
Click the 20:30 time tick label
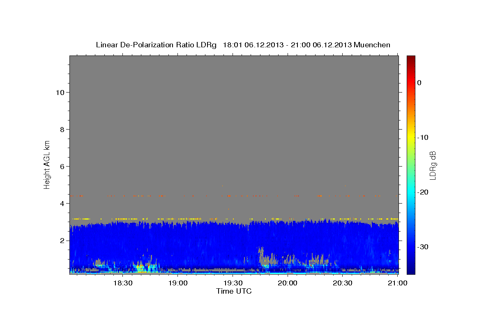pos(342,283)
